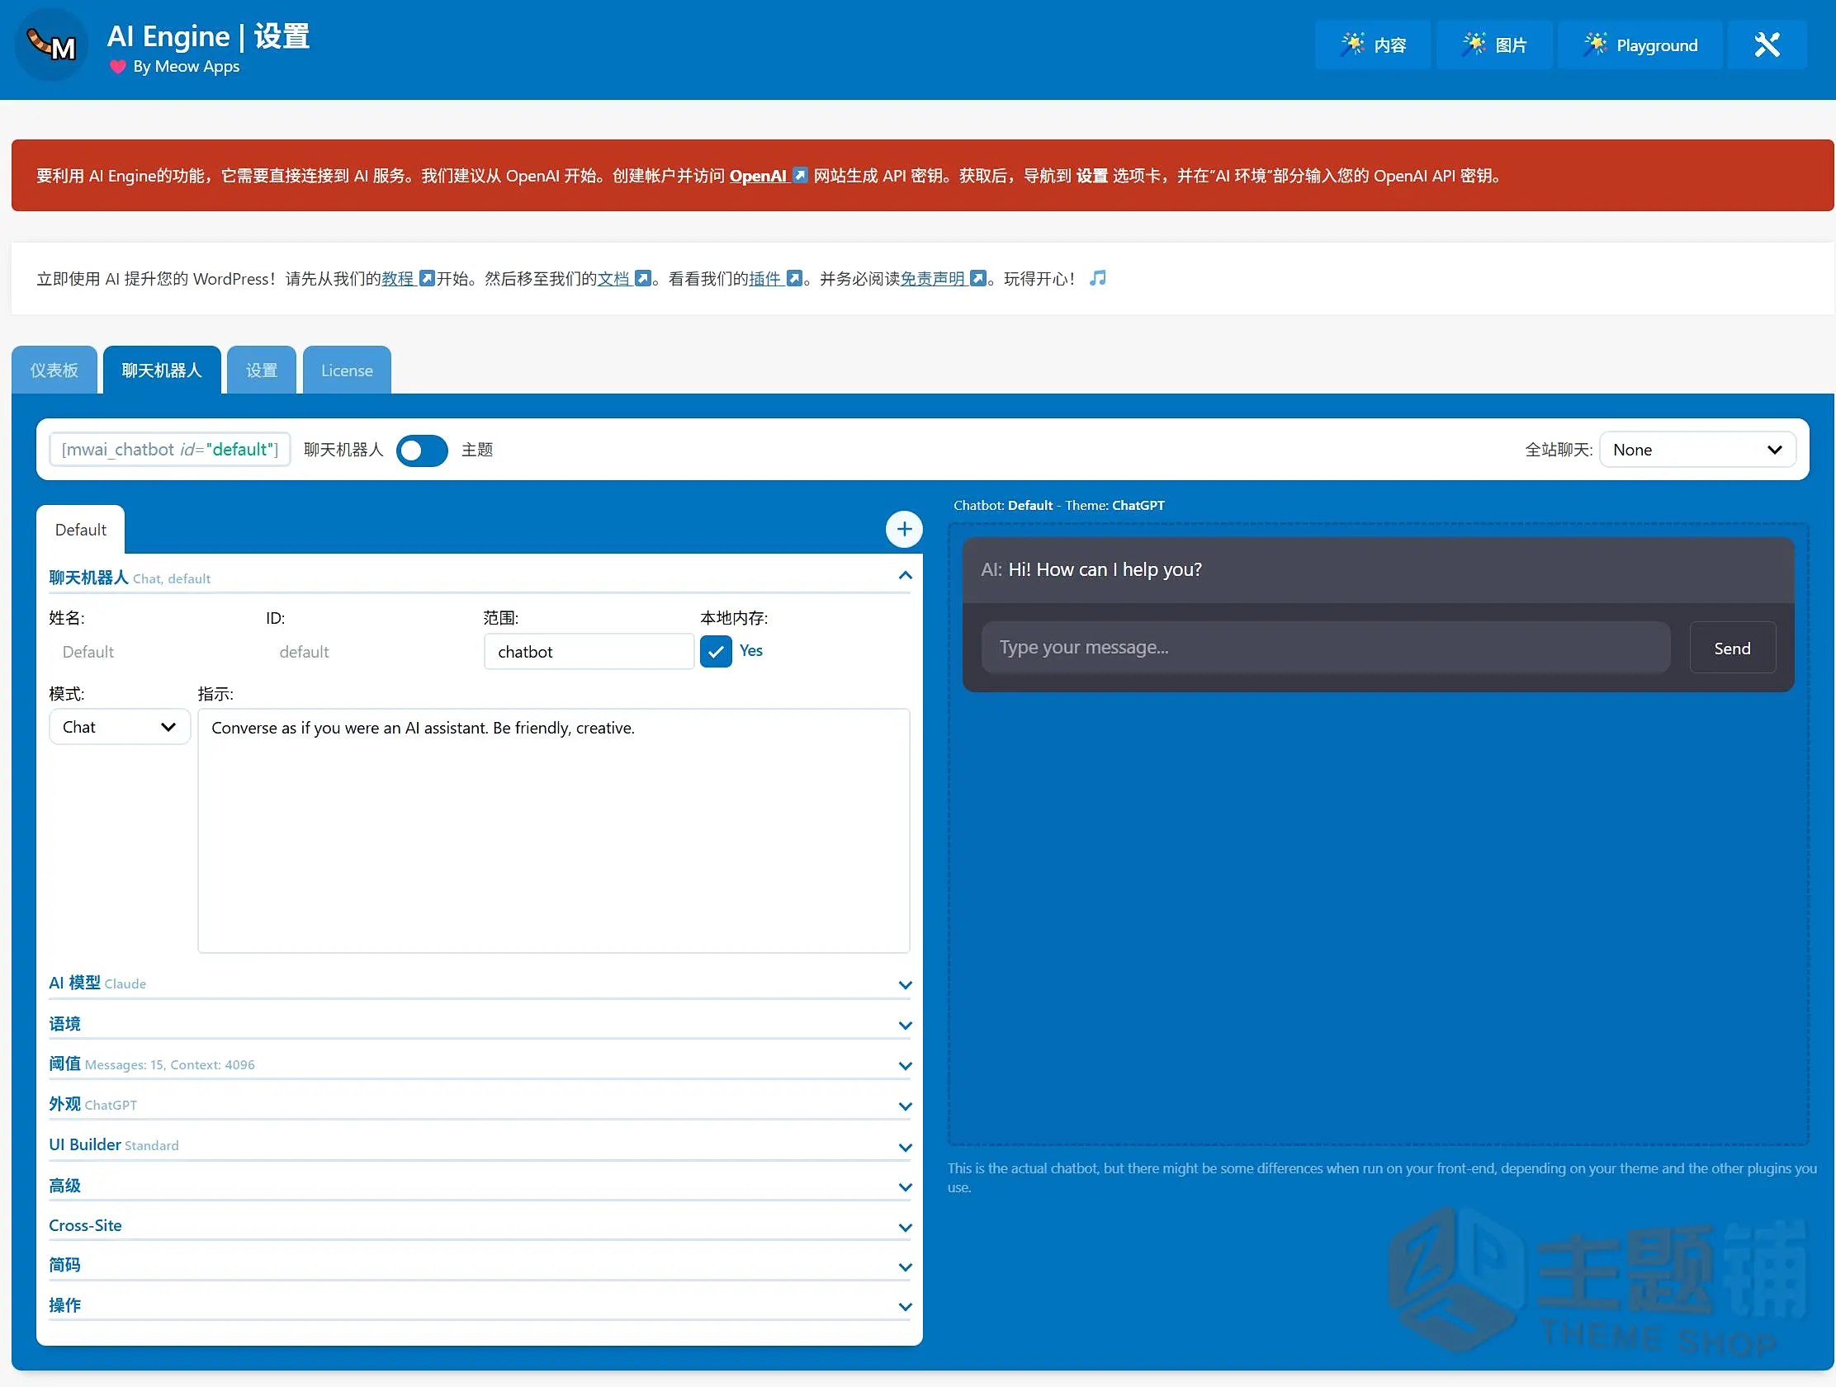Click external link icon after 免责声明
Screen dimensions: 1836x1387
click(978, 278)
